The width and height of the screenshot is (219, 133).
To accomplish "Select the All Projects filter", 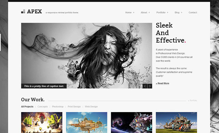I will click(x=27, y=107).
